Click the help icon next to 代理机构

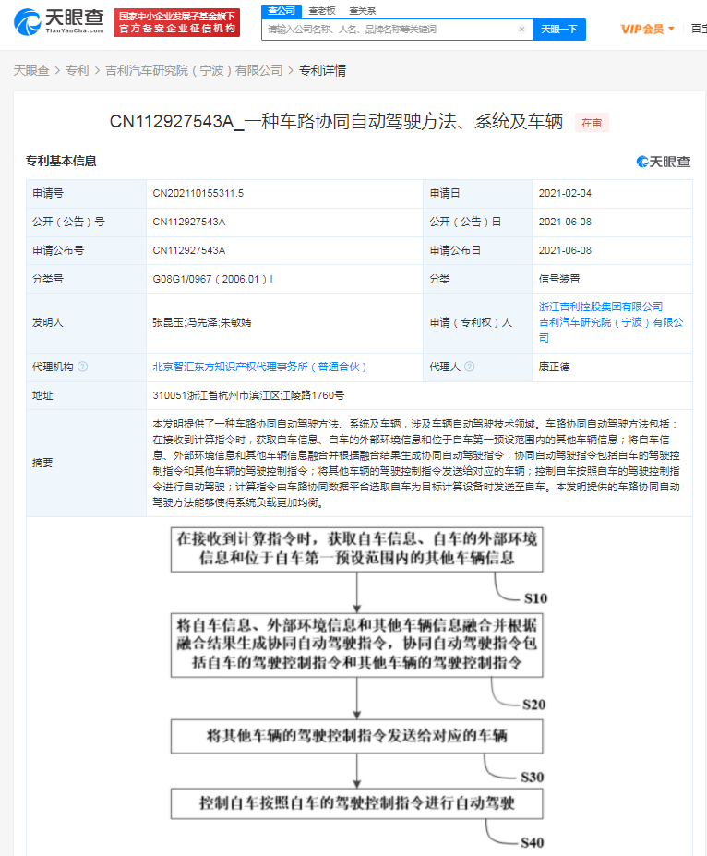click(x=82, y=367)
